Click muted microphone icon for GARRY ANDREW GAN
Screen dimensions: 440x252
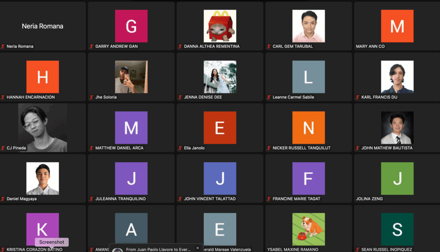click(92, 46)
